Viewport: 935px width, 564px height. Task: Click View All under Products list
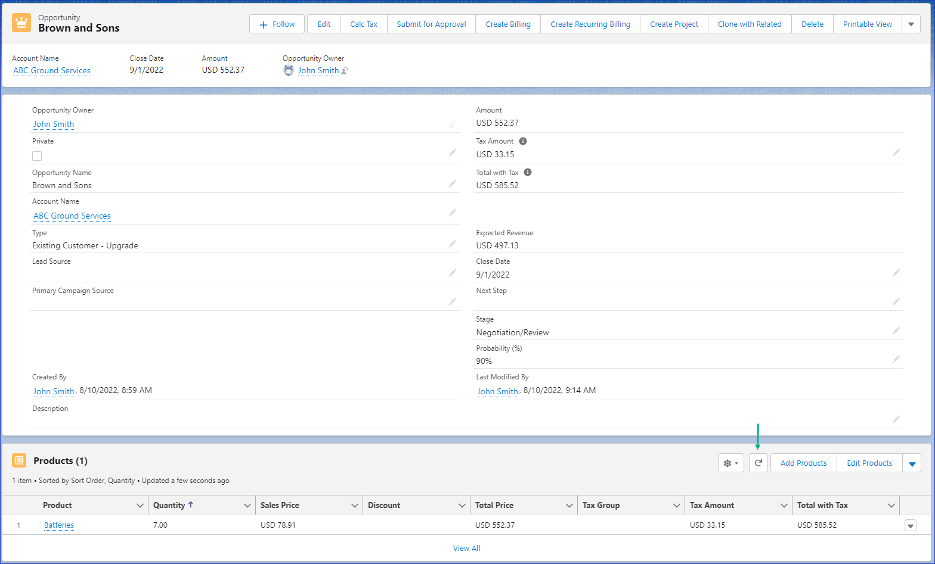(x=466, y=548)
